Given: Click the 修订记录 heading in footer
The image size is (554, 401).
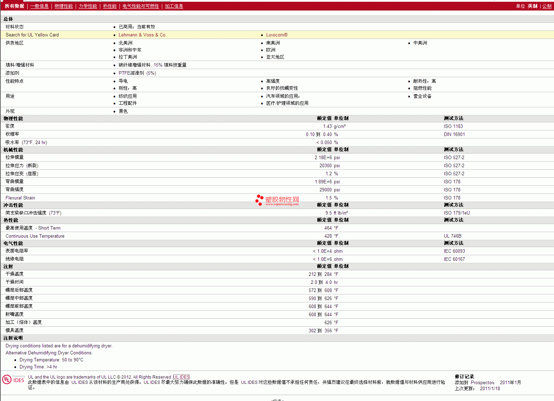Looking at the screenshot, I should click(x=464, y=376).
